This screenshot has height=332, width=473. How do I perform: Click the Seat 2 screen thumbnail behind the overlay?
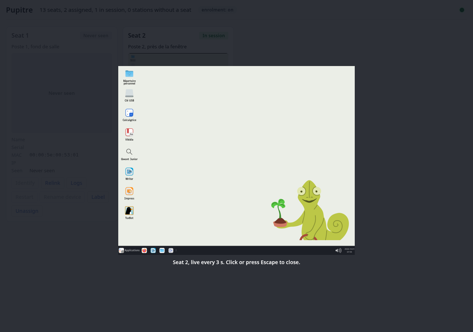coord(178,59)
